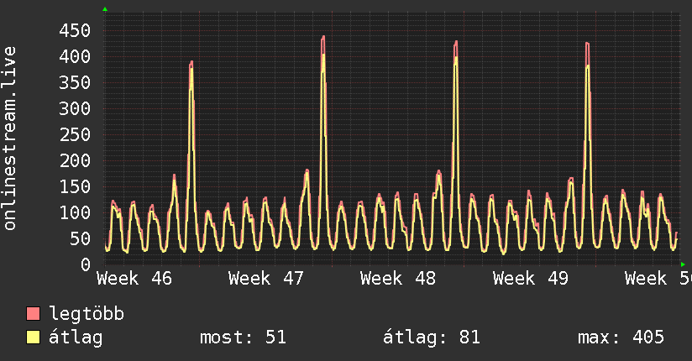This screenshot has width=692, height=361.
Task: Click the 300 y-axis value
Action: click(75, 108)
